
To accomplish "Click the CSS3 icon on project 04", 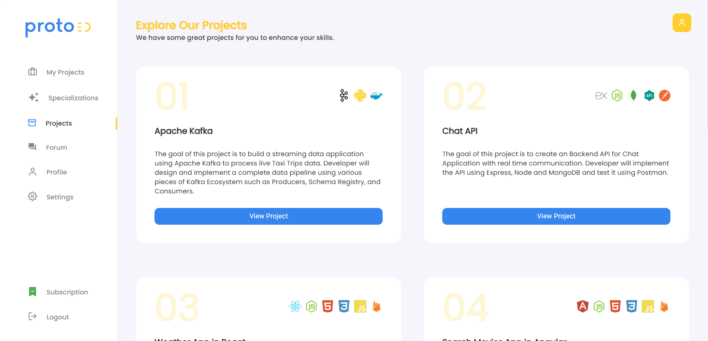I will pyautogui.click(x=631, y=307).
